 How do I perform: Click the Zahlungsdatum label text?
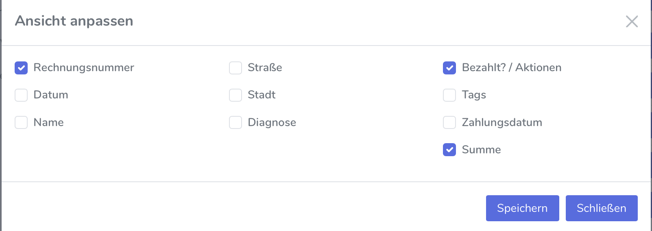502,122
